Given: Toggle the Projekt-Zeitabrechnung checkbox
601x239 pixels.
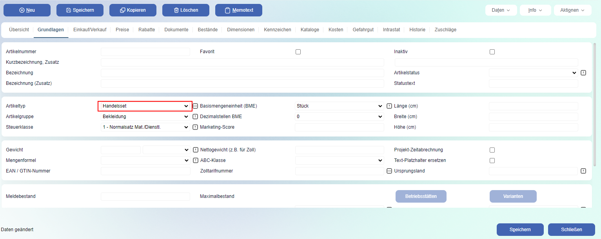Looking at the screenshot, I should point(492,150).
